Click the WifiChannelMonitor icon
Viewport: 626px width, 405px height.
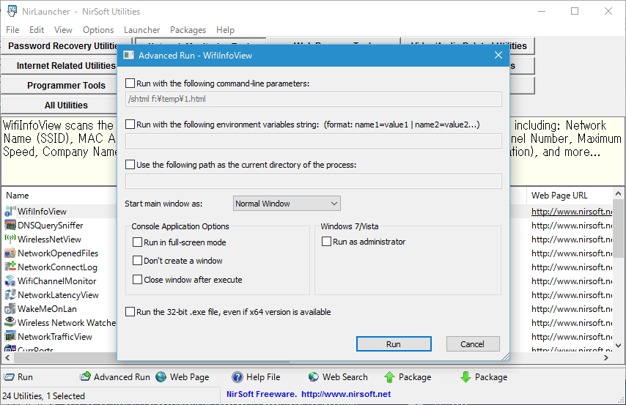(10, 281)
